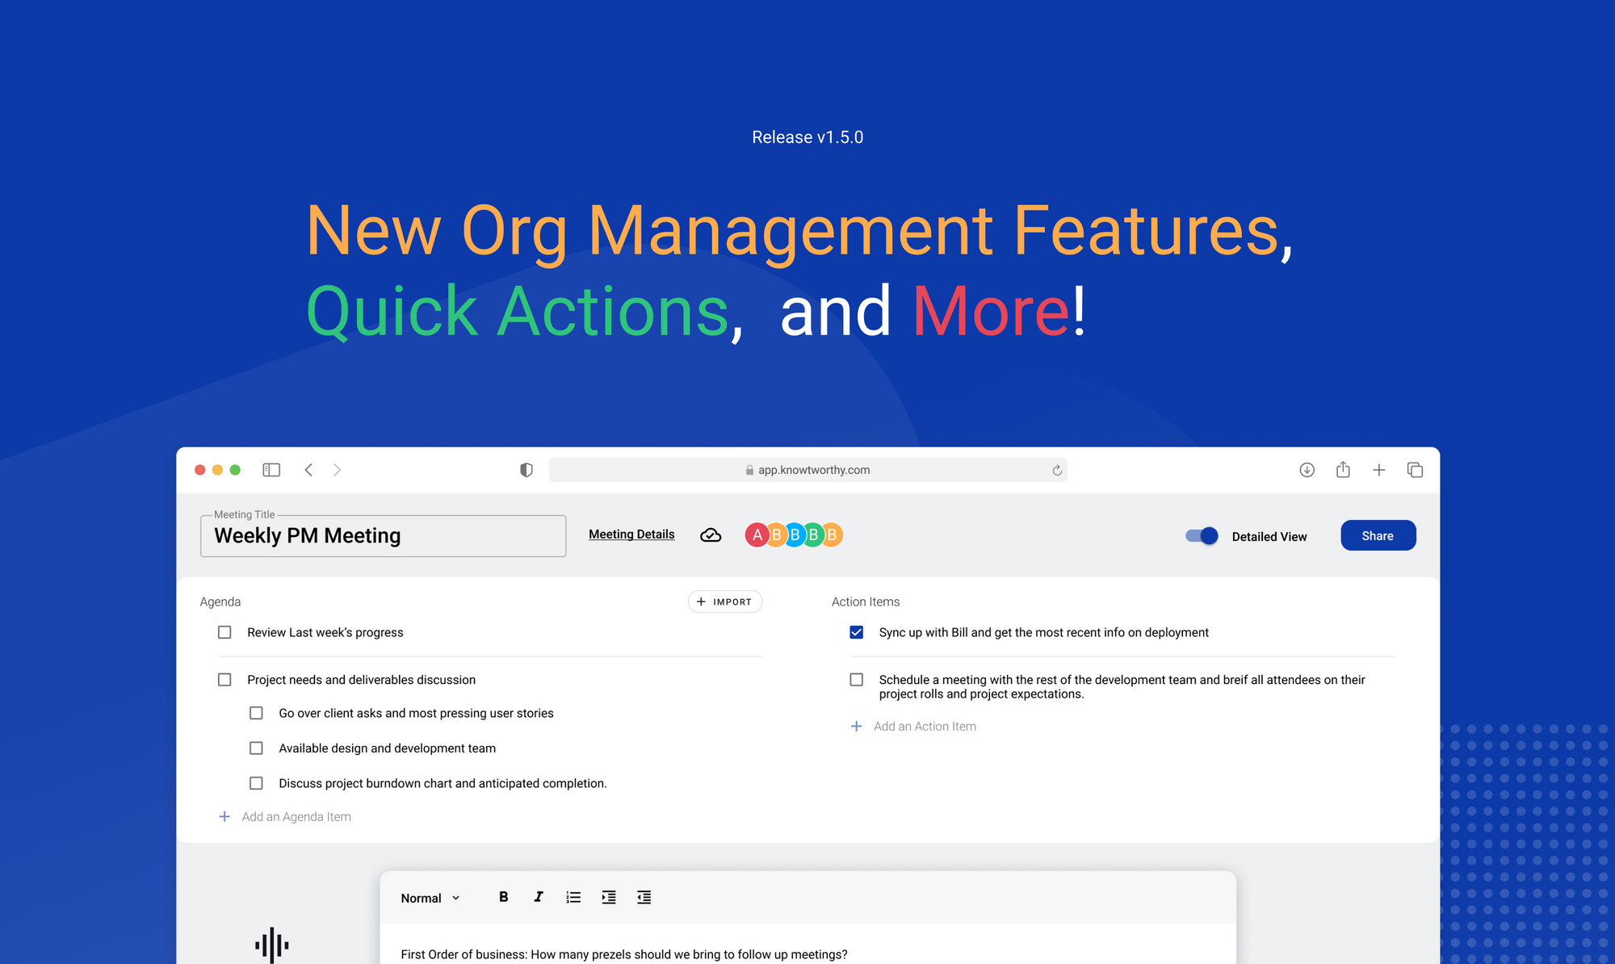Image resolution: width=1615 pixels, height=964 pixels.
Task: Click the browser share icon
Action: [x=1343, y=469]
